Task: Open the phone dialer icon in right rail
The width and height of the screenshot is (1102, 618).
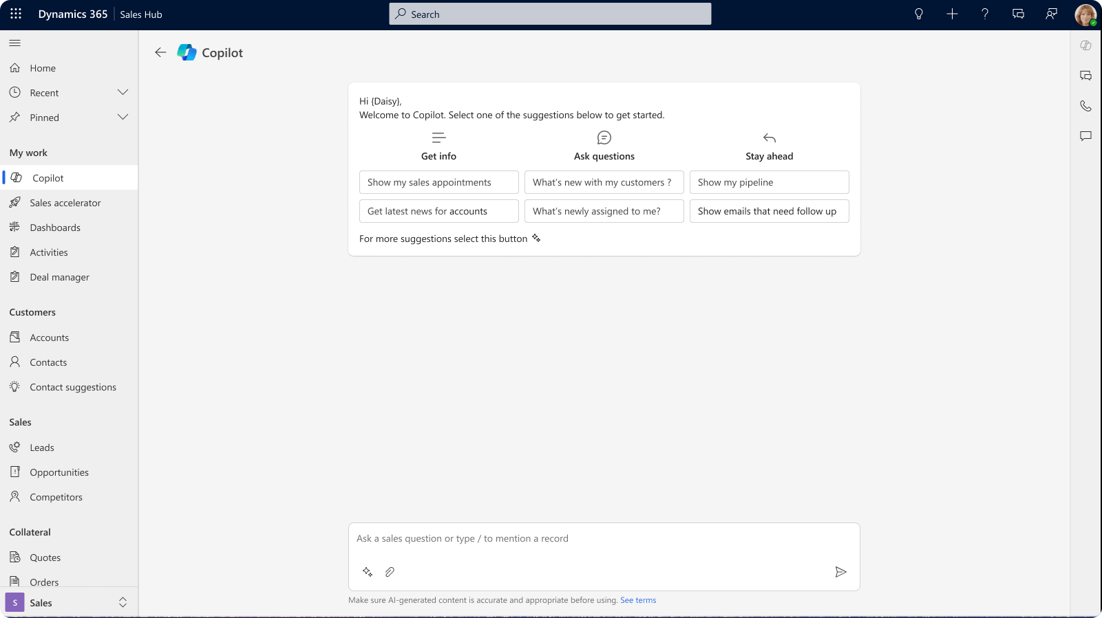Action: tap(1085, 106)
